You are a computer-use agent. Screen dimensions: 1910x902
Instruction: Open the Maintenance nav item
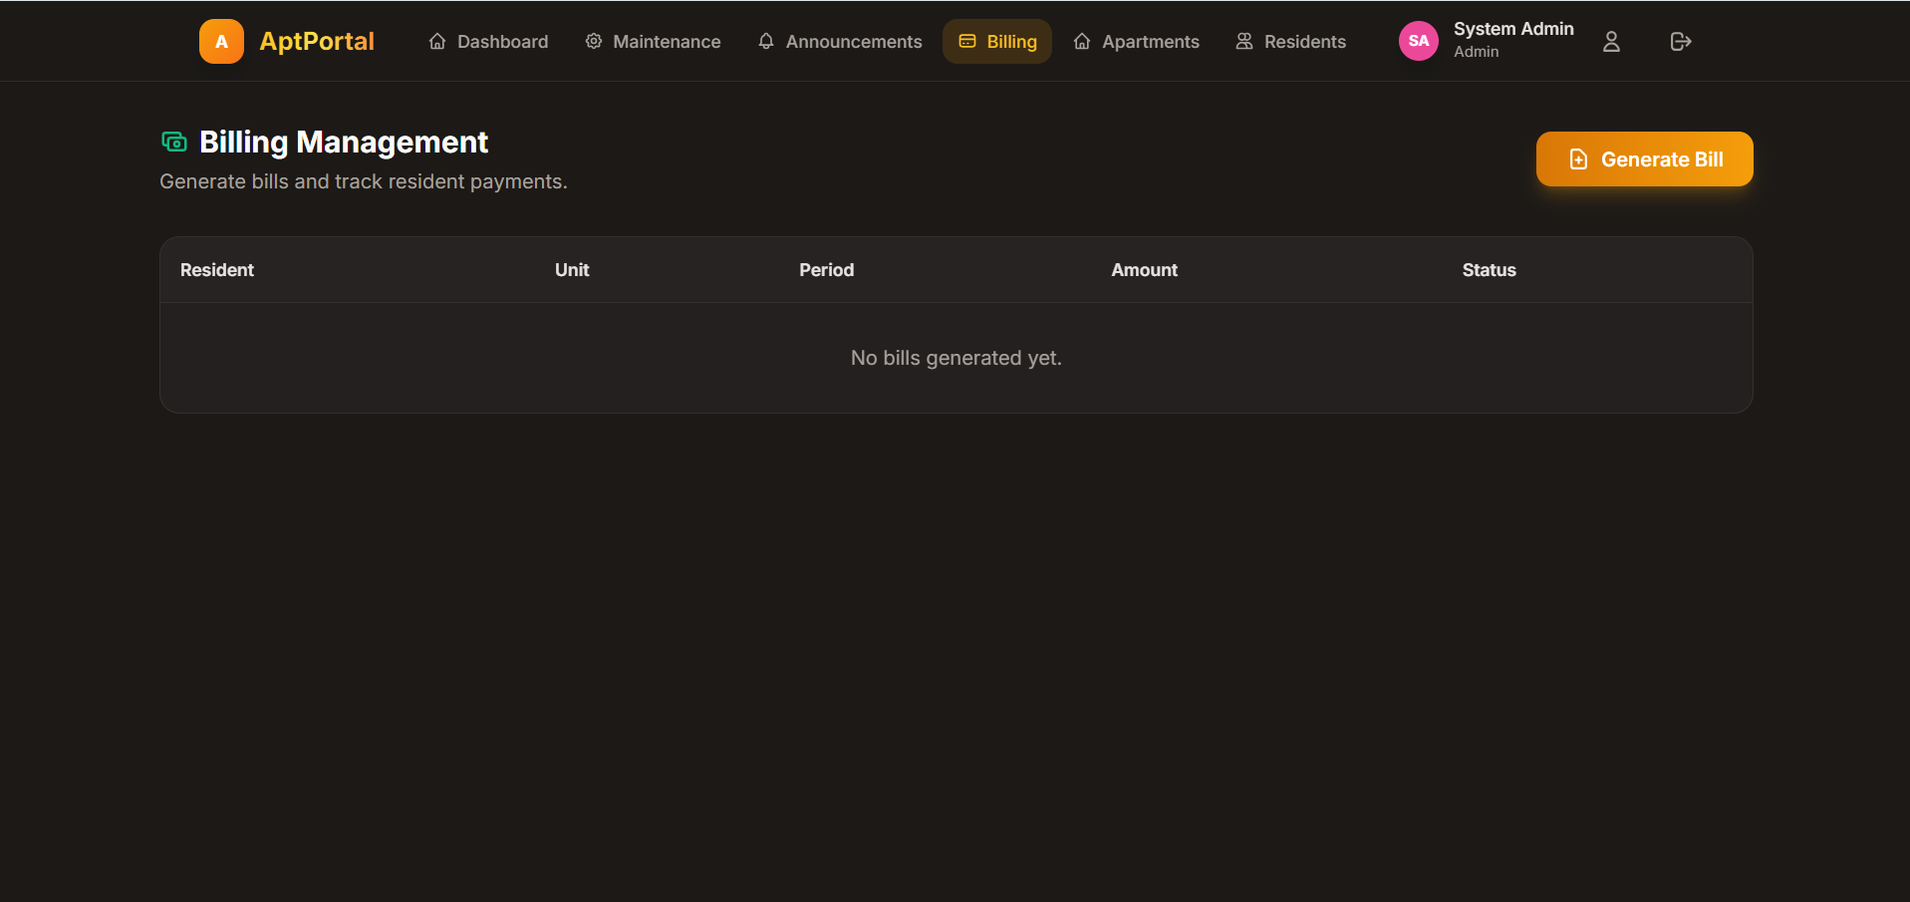click(653, 41)
